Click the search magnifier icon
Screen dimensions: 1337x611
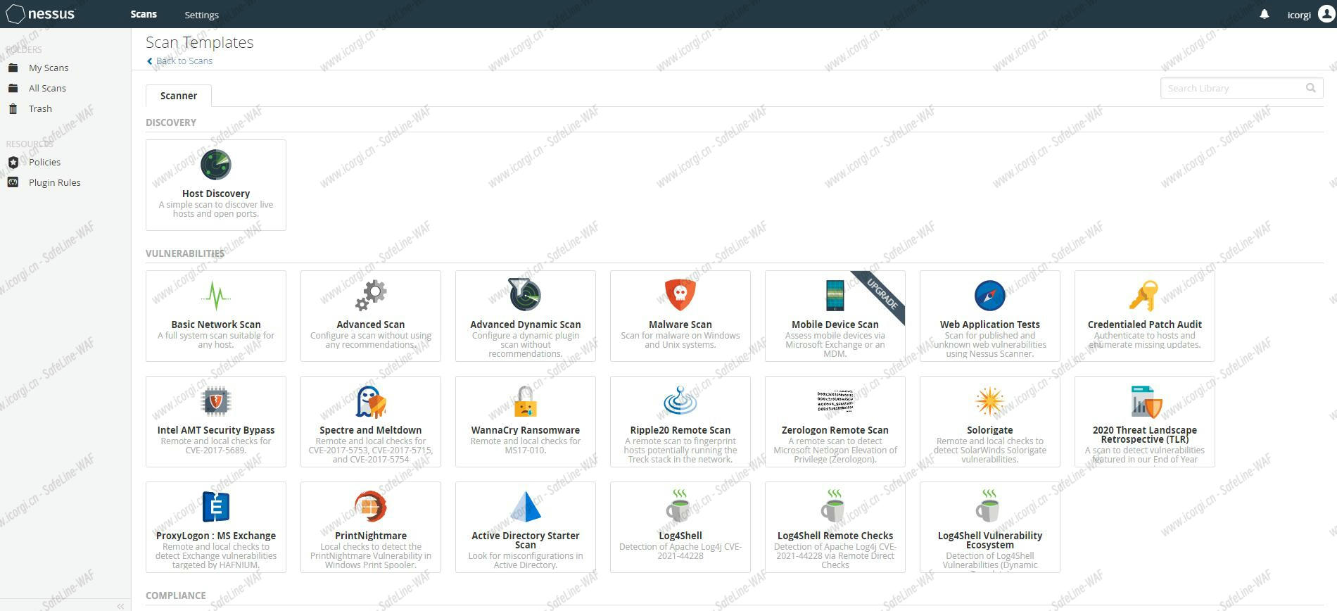(x=1311, y=88)
